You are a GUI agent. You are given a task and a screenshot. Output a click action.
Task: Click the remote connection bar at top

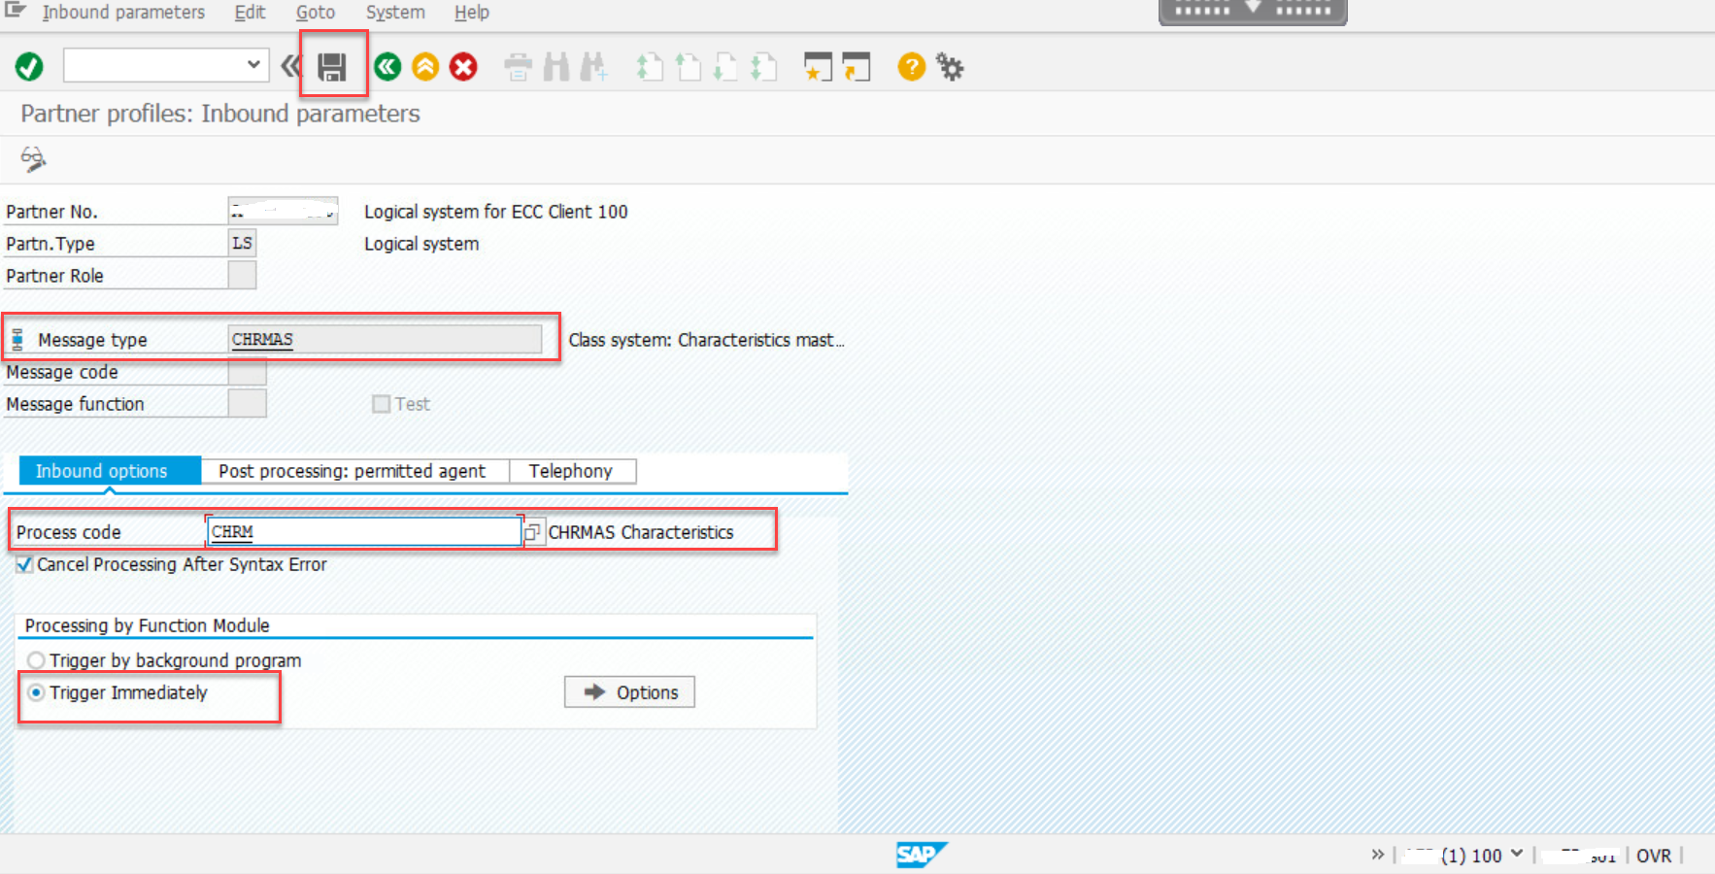click(x=1253, y=11)
